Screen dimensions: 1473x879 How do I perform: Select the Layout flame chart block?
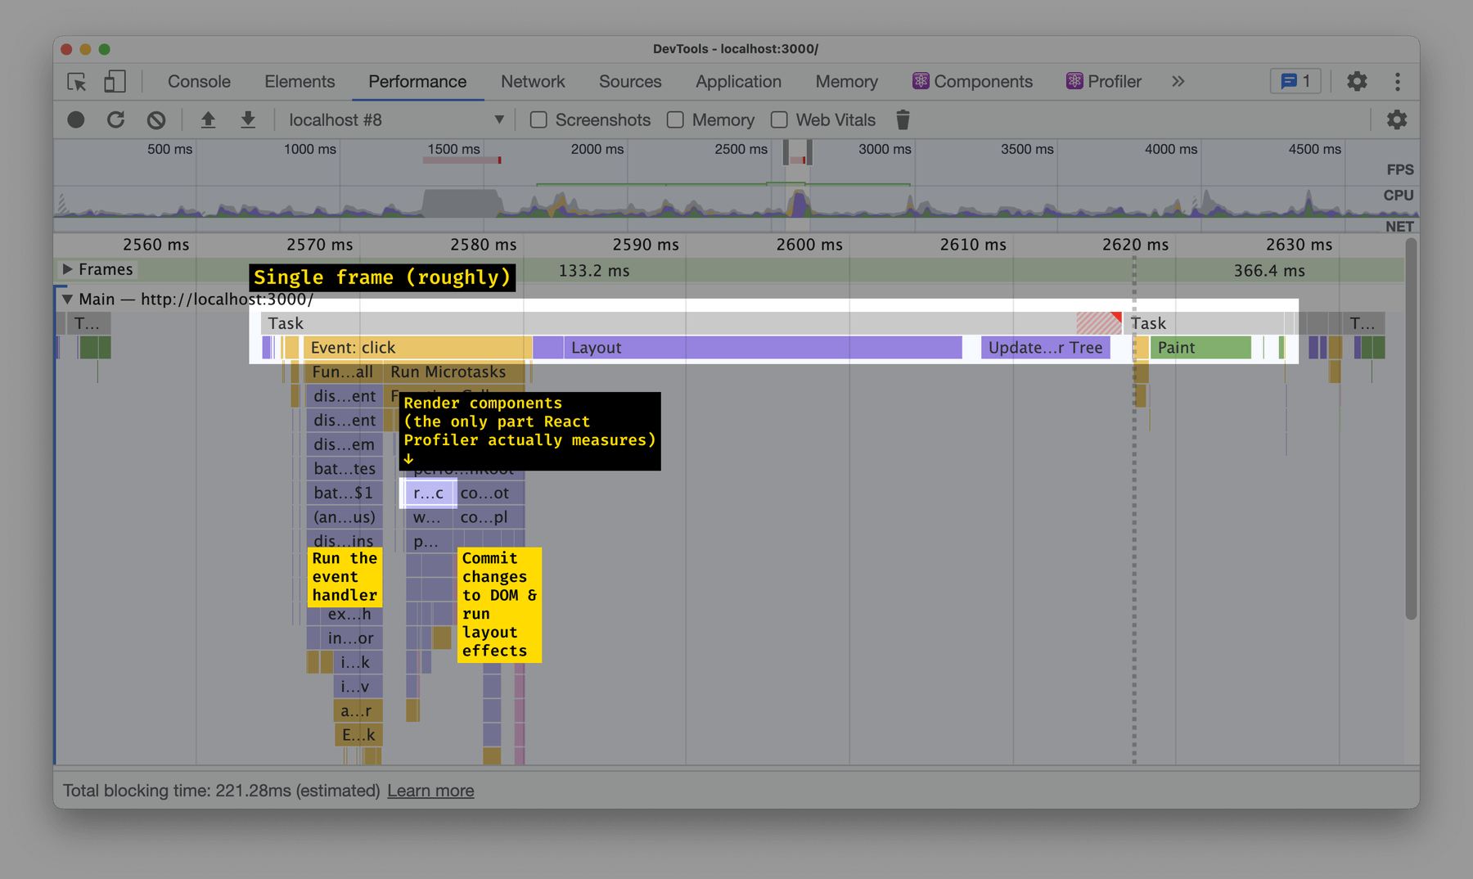pyautogui.click(x=763, y=348)
